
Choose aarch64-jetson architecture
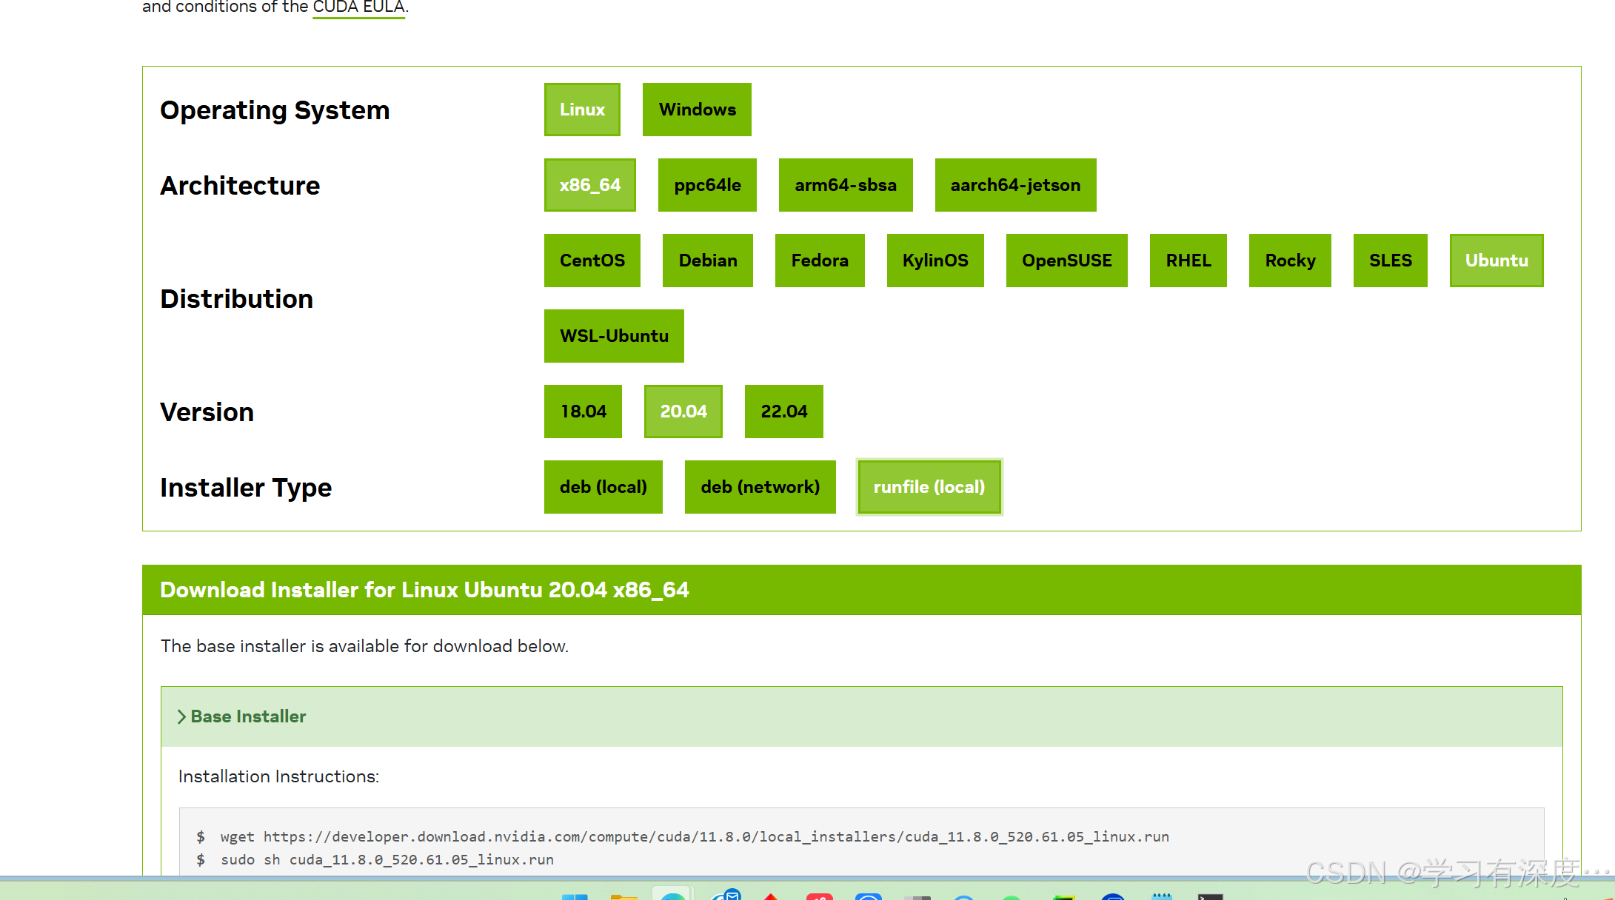point(1015,185)
